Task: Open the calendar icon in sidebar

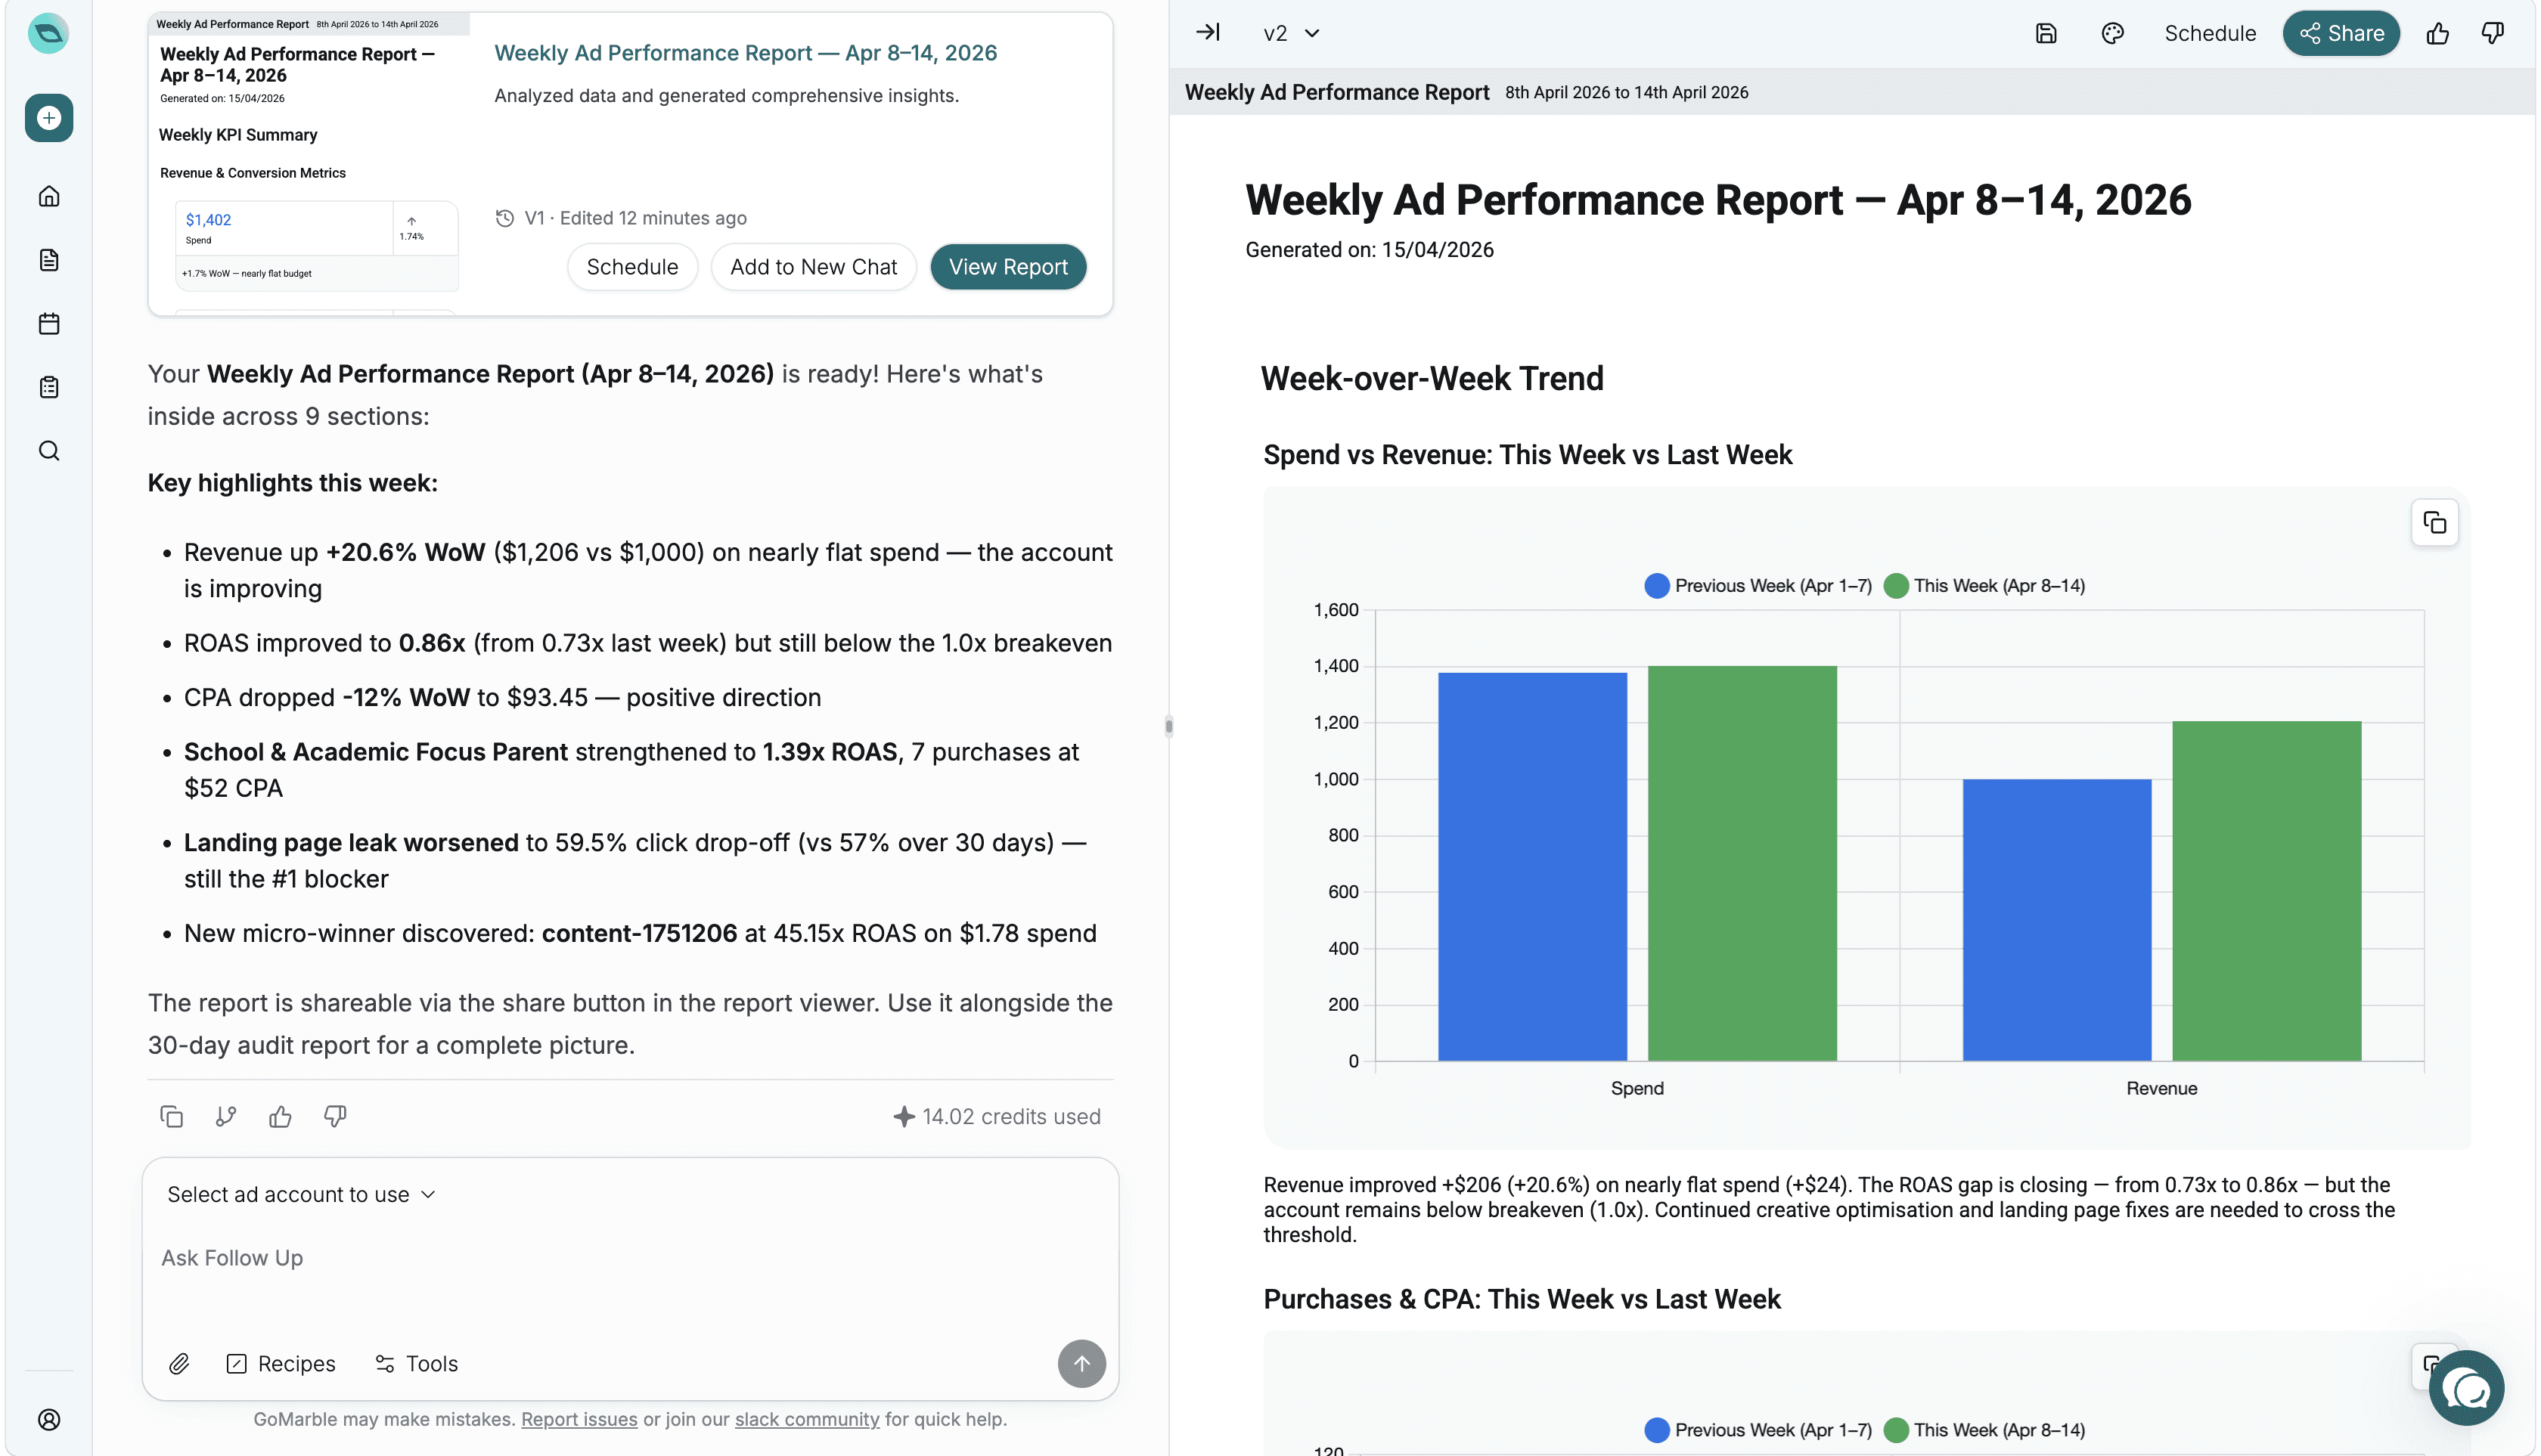Action: [48, 323]
